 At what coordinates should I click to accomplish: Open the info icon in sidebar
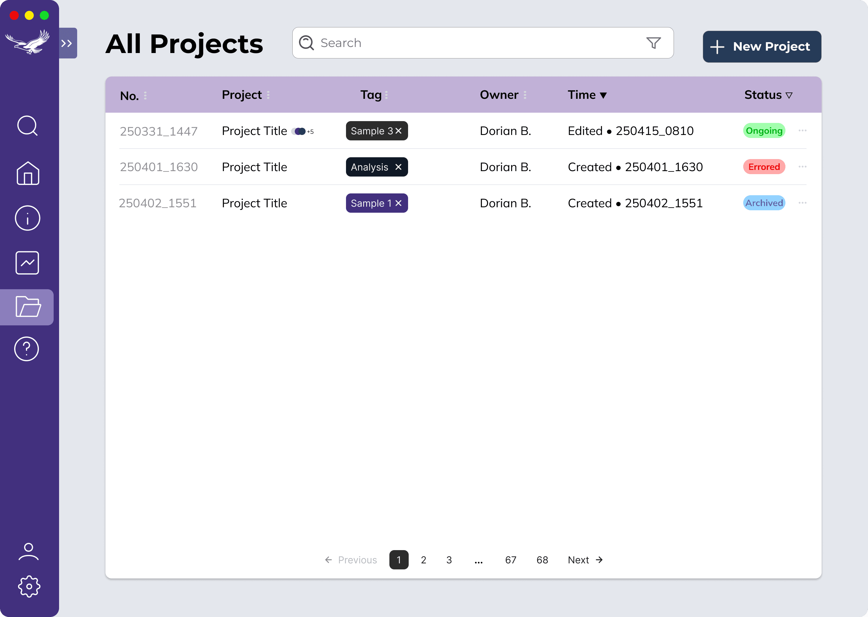(27, 218)
